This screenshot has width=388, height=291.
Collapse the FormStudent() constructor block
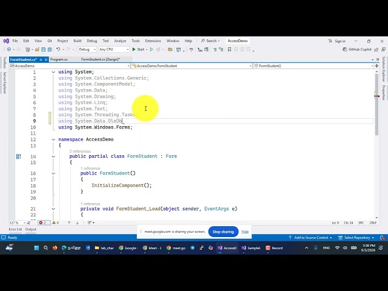click(53, 173)
